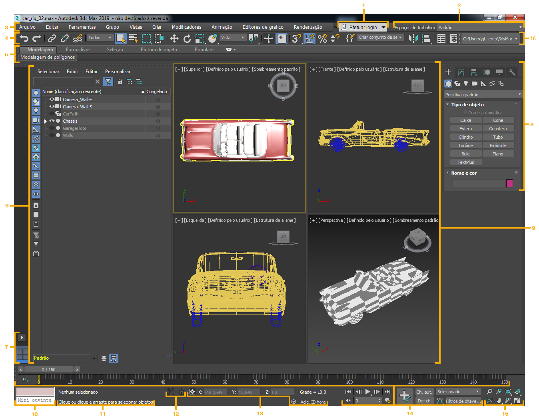Open the Mirror tool in toolbar

[413, 38]
